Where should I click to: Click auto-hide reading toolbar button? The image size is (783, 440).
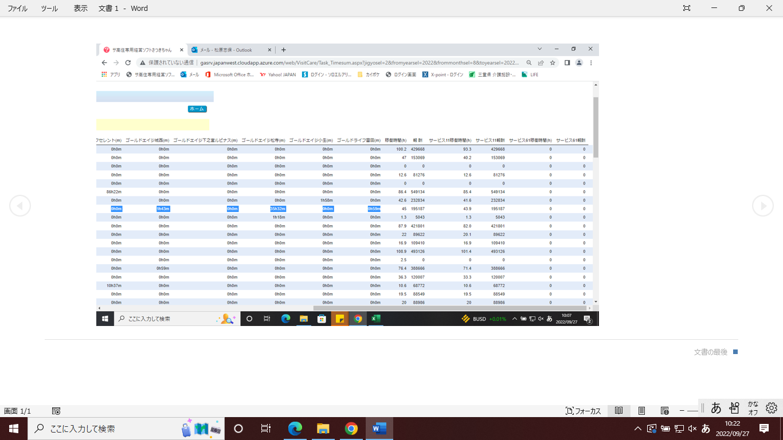687,8
